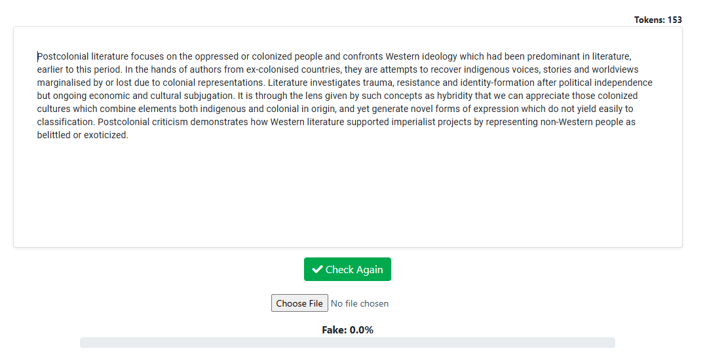The height and width of the screenshot is (357, 707).
Task: Click the word 'belittled' on the last line
Action: coord(54,135)
